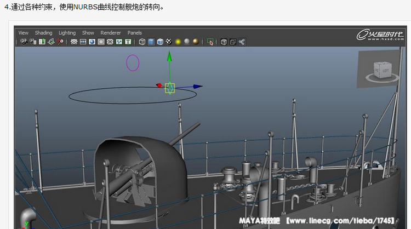Click the isolate select icon
Screen dimensions: 411x229
[210, 42]
